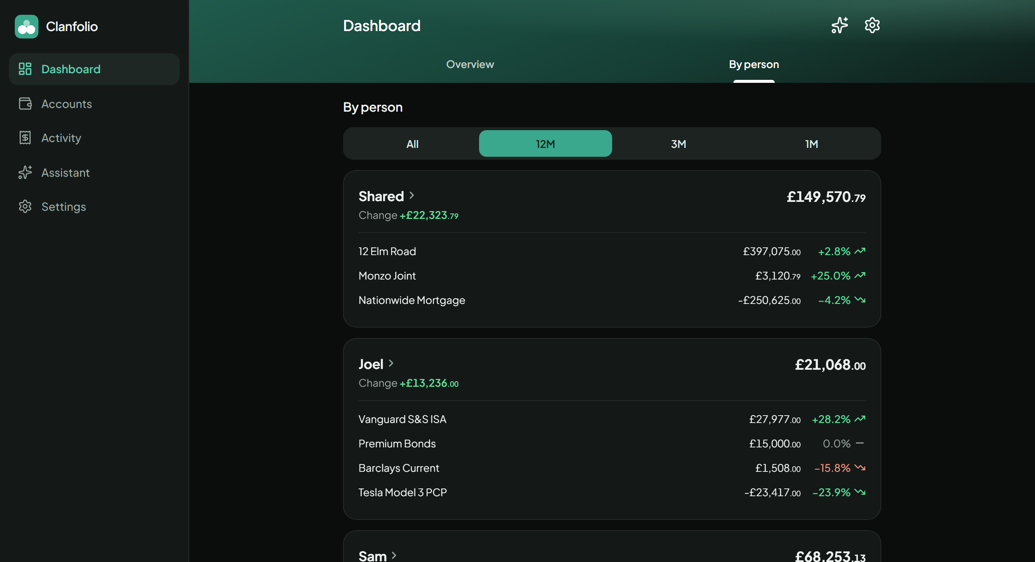
Task: Select the 1M time range
Action: (x=811, y=143)
